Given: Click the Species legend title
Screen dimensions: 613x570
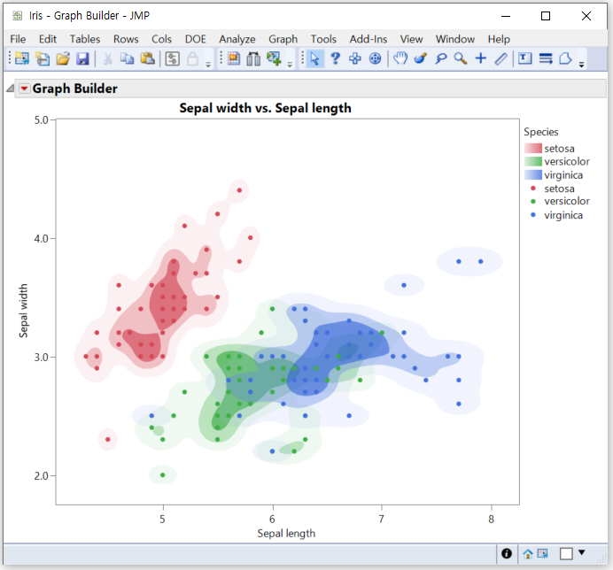Looking at the screenshot, I should (541, 132).
